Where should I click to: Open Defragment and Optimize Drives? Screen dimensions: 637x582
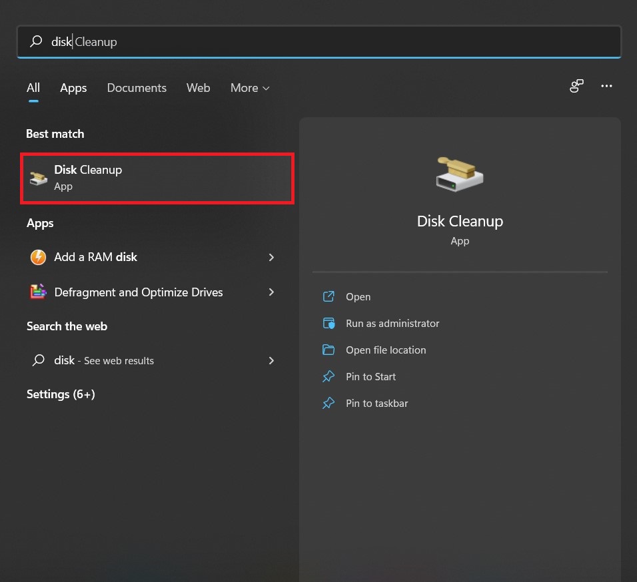pyautogui.click(x=138, y=292)
